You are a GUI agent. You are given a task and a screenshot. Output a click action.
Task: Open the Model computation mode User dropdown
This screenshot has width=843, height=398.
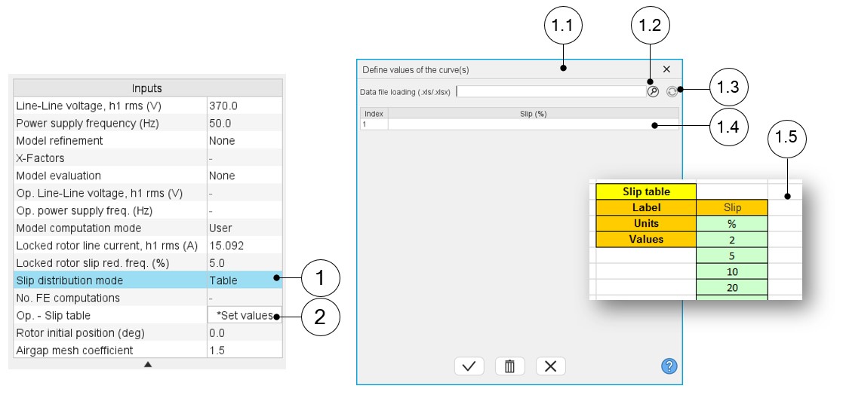pos(245,228)
